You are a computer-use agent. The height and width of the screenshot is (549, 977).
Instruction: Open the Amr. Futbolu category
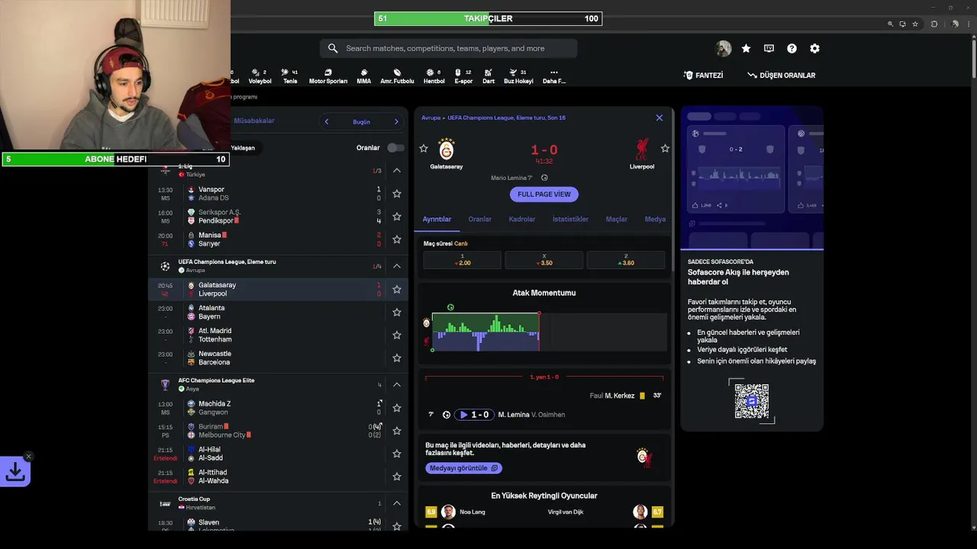[397, 76]
